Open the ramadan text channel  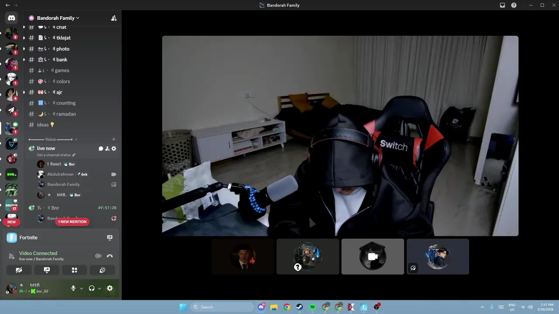click(72, 114)
